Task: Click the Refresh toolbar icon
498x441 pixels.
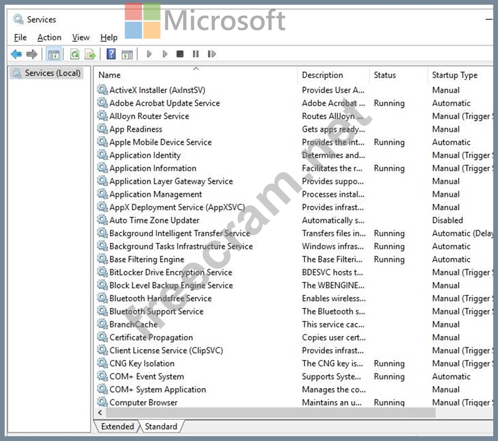Action: (x=75, y=54)
